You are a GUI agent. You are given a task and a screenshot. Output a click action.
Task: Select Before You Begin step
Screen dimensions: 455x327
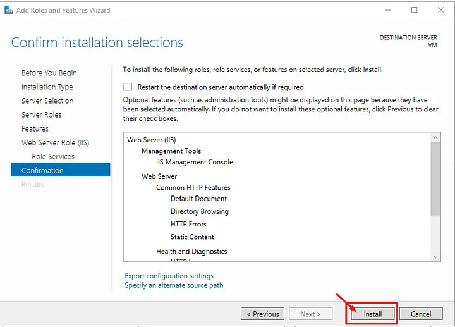(x=49, y=73)
